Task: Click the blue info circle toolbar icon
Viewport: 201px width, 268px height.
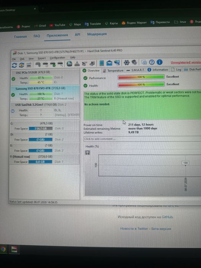Action: 160,62
